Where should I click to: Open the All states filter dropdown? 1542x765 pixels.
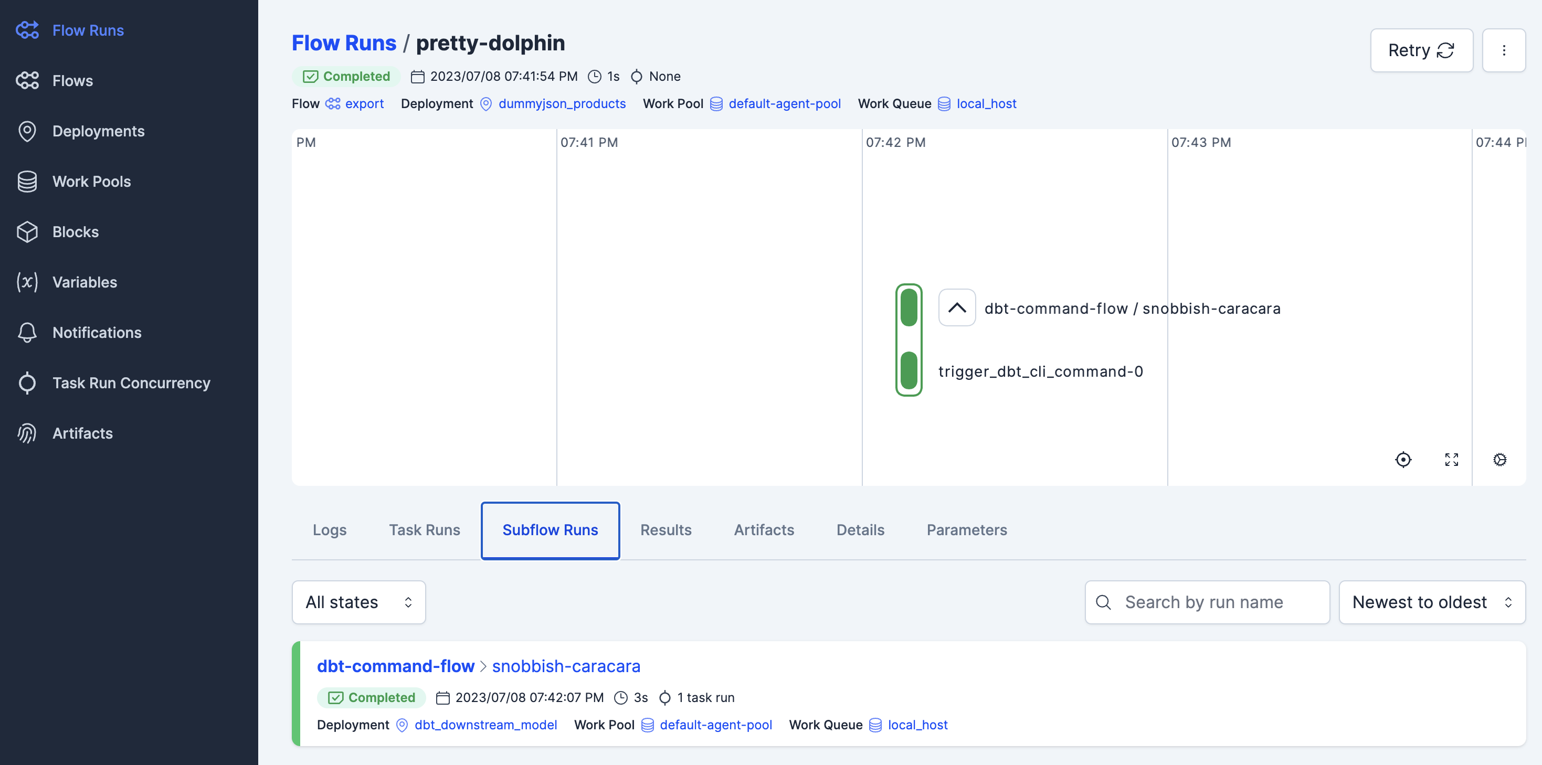click(x=358, y=602)
